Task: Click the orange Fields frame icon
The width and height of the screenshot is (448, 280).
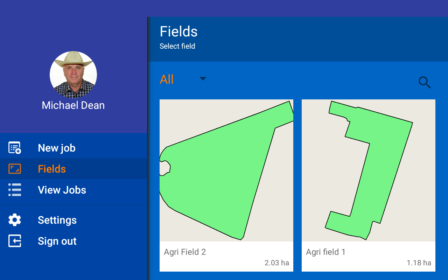Action: click(15, 169)
